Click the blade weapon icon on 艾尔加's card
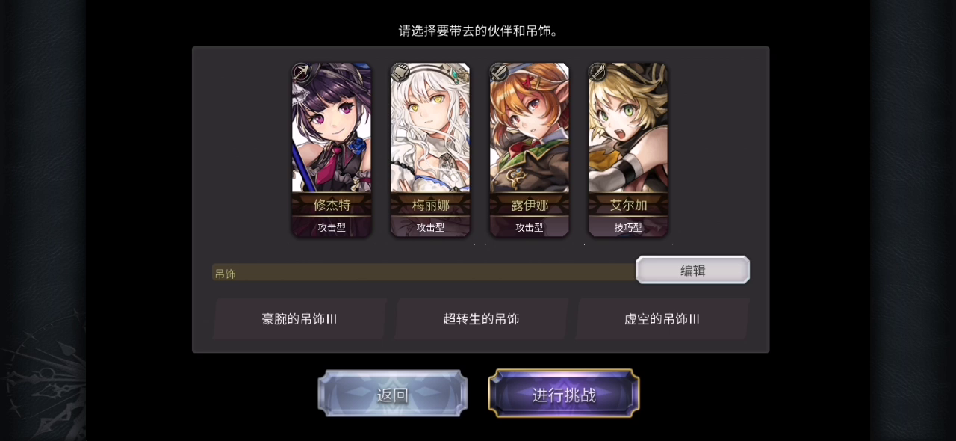Viewport: 956px width, 441px height. (x=597, y=73)
